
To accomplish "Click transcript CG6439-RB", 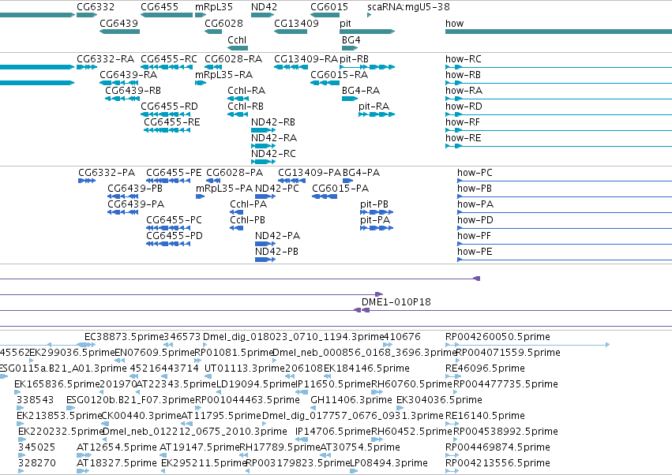I will click(x=133, y=91).
